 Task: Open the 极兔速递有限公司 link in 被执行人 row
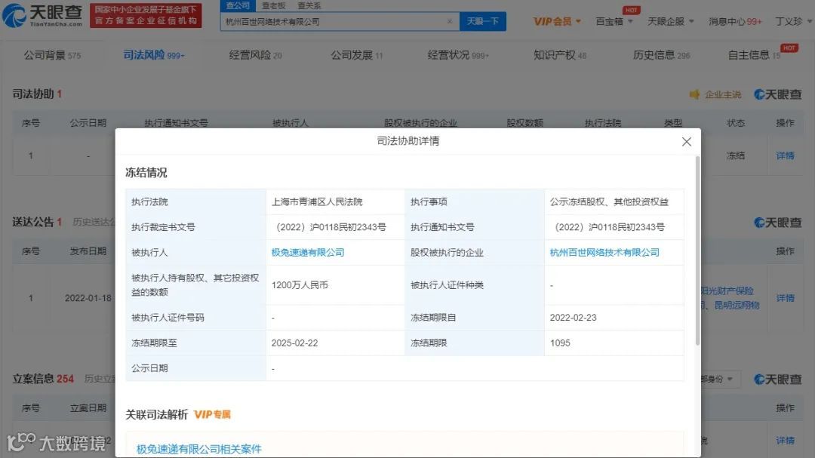point(308,252)
